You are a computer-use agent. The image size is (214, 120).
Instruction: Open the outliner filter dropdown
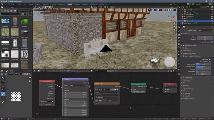point(209,7)
